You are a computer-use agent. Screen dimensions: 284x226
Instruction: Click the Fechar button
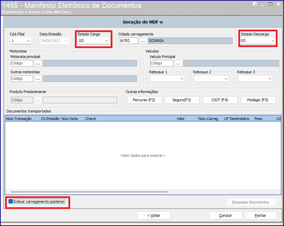point(261,215)
